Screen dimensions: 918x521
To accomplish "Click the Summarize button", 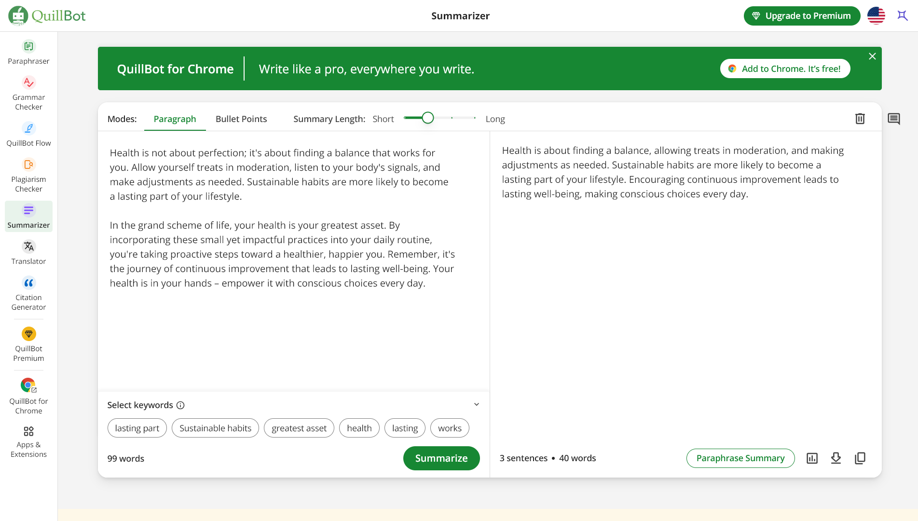I will 441,458.
